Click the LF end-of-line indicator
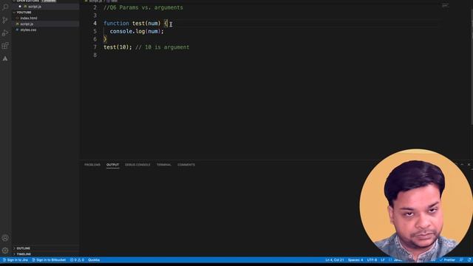The height and width of the screenshot is (266, 473). (383, 260)
